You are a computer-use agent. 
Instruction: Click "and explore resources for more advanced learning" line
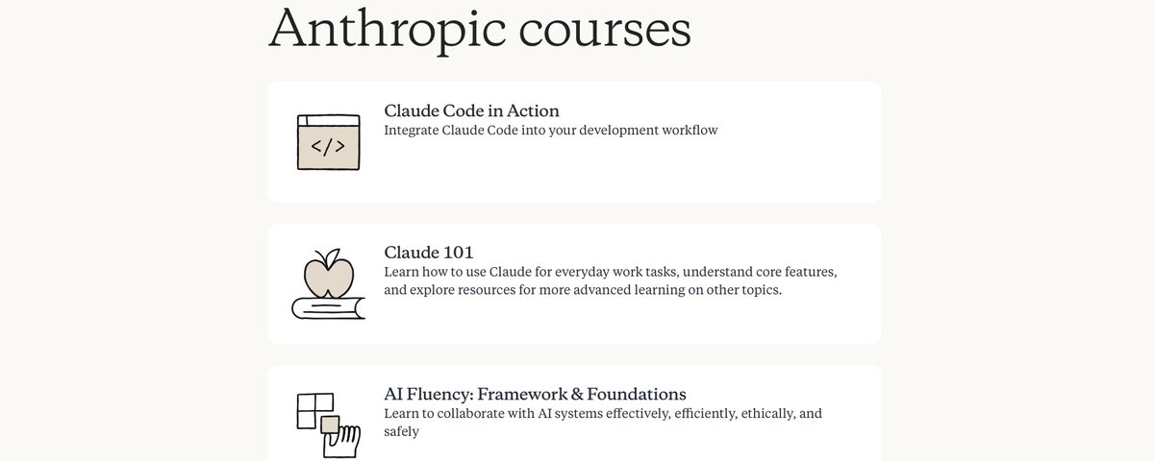tap(582, 290)
